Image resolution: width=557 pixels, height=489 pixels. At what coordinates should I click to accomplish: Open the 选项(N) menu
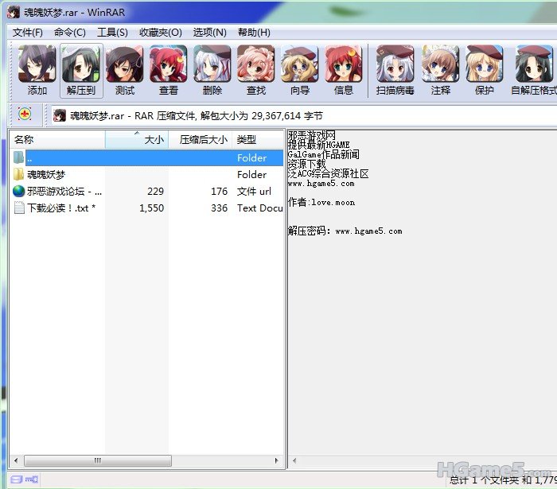(209, 33)
